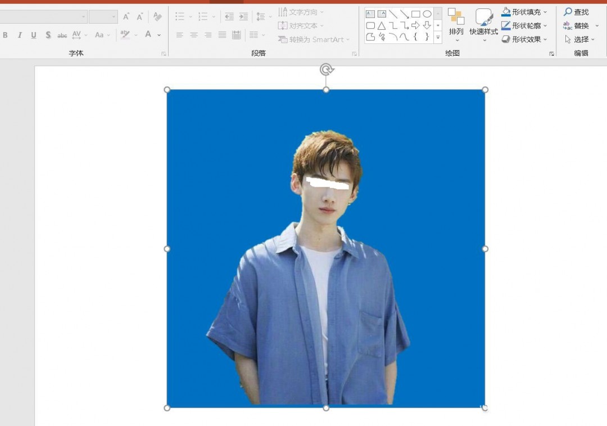The height and width of the screenshot is (426, 607).
Task: Toggle underline formatting
Action: pyautogui.click(x=34, y=35)
